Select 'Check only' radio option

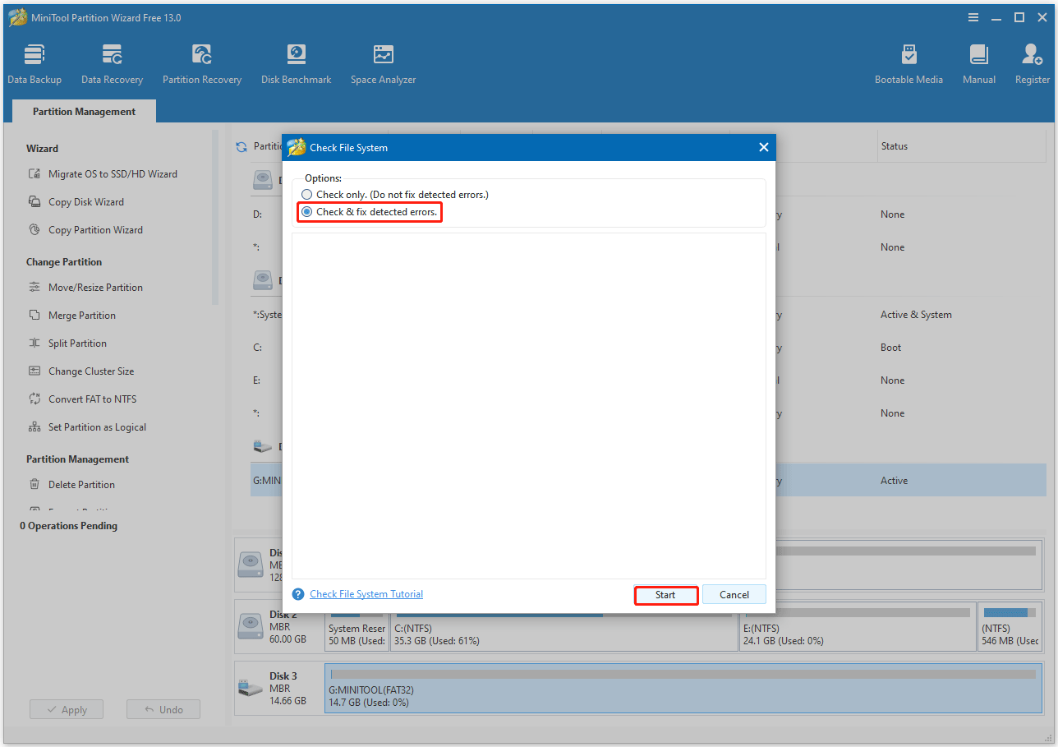[x=307, y=195]
